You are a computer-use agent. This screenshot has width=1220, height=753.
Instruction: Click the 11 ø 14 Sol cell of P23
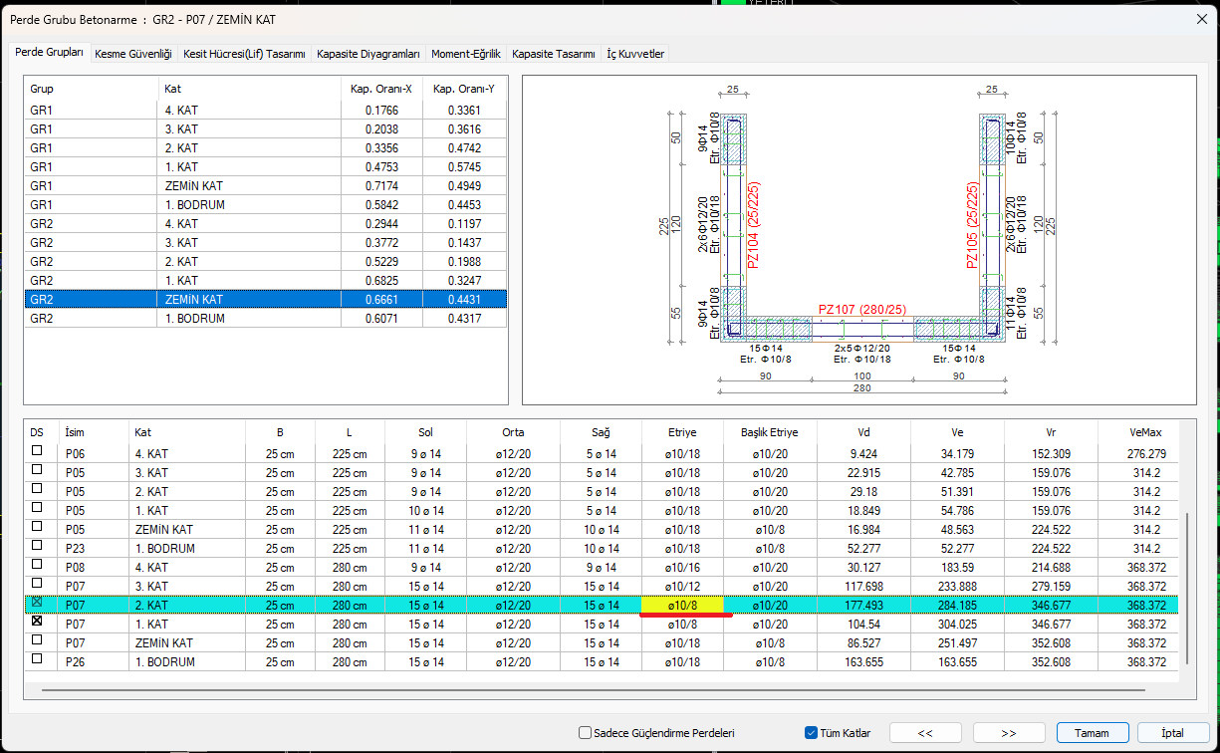point(425,547)
